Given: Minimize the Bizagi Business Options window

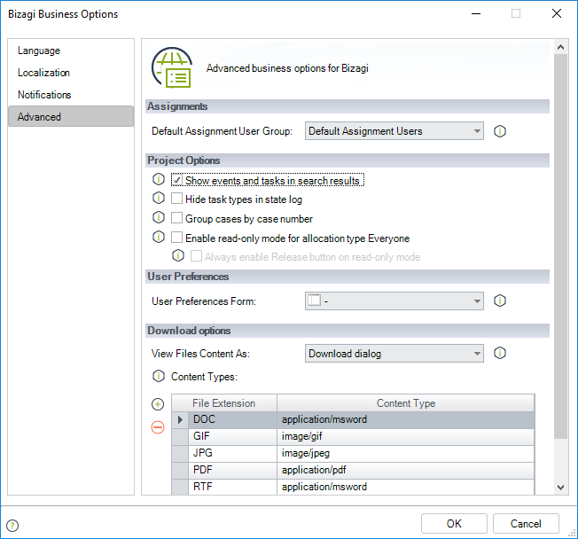Looking at the screenshot, I should click(476, 13).
